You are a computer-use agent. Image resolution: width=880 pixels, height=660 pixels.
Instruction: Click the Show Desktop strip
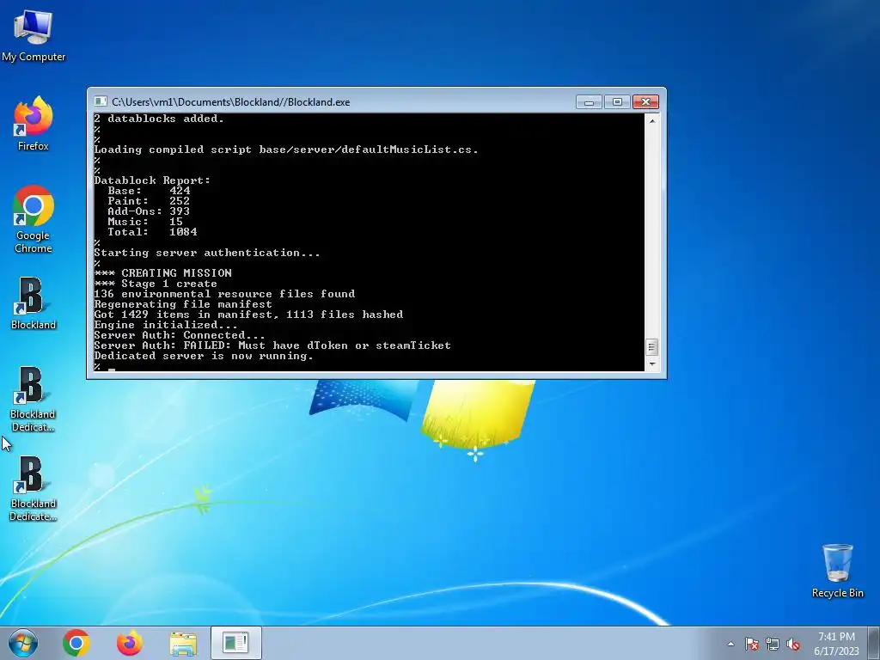pyautogui.click(x=874, y=643)
